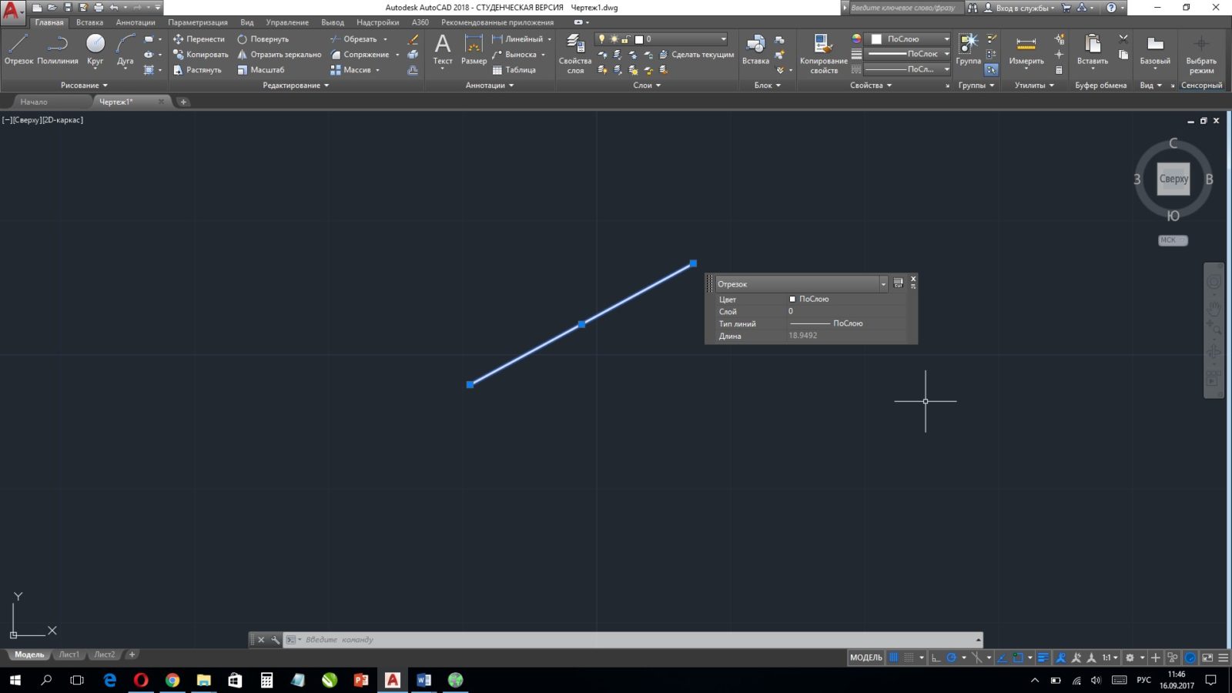Click the Таблица (Table) command
The height and width of the screenshot is (693, 1232).
coord(514,69)
